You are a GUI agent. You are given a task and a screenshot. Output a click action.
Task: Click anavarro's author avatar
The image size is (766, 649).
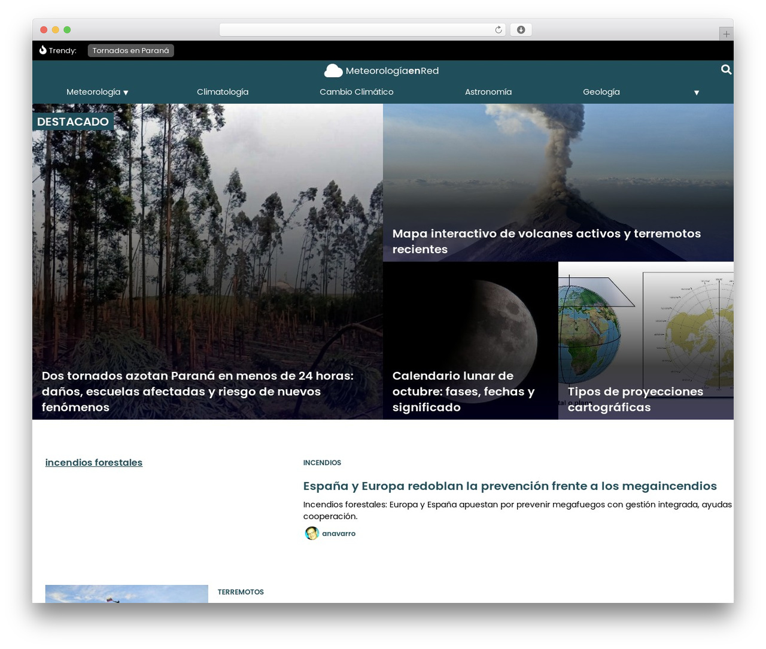(x=312, y=533)
